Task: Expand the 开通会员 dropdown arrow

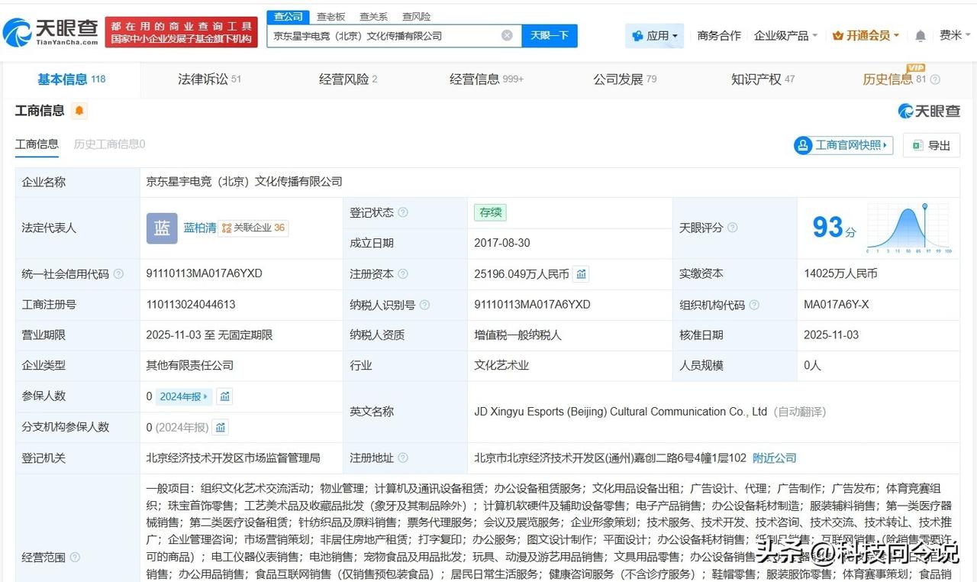Action: tap(896, 36)
